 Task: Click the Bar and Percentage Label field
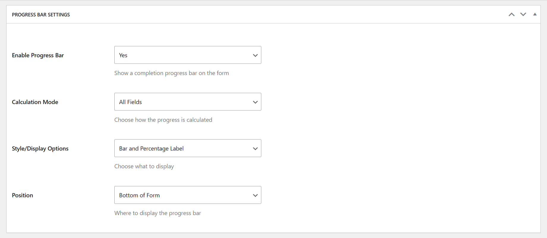tap(188, 148)
